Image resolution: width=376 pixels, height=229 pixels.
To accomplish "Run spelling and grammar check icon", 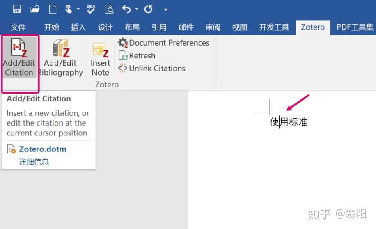I will coord(91,9).
